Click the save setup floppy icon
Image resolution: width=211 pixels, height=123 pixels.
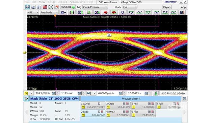[x=27, y=7]
